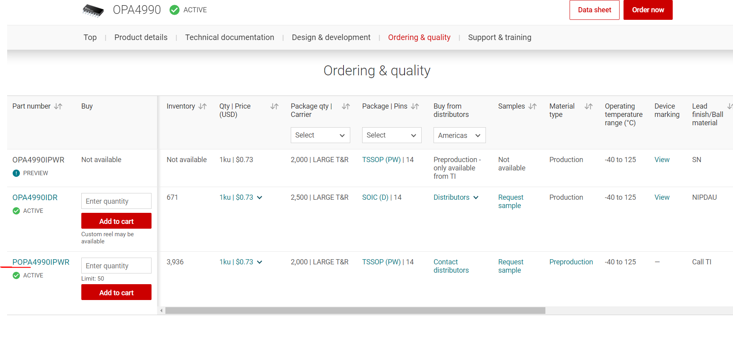Click inventory value 671
This screenshot has height=346, width=733.
click(x=172, y=197)
